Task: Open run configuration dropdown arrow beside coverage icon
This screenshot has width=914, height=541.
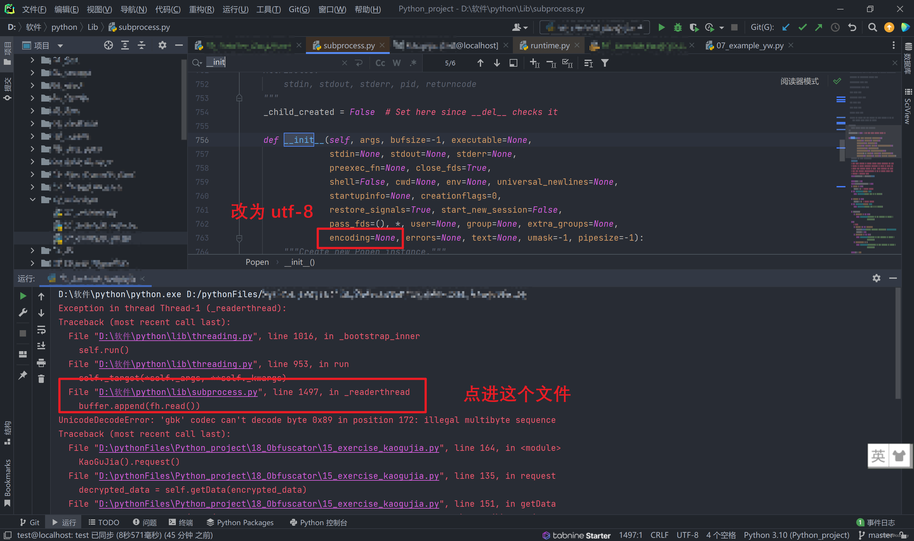Action: point(721,28)
